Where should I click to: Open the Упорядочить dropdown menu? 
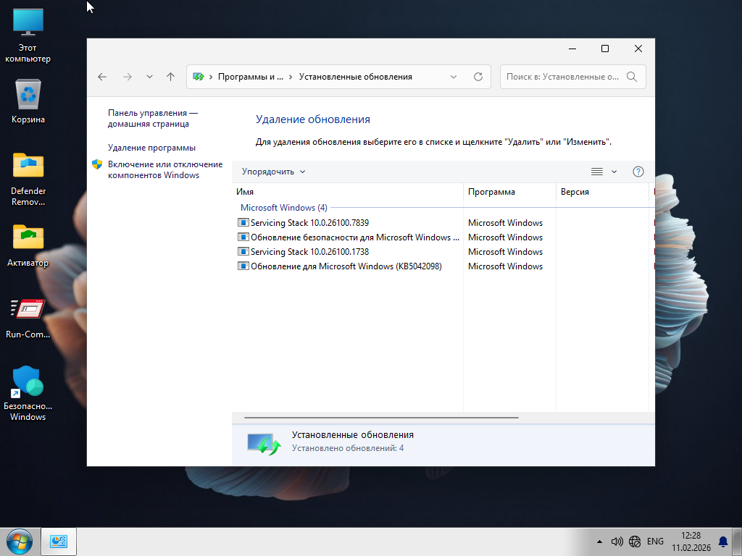point(273,172)
